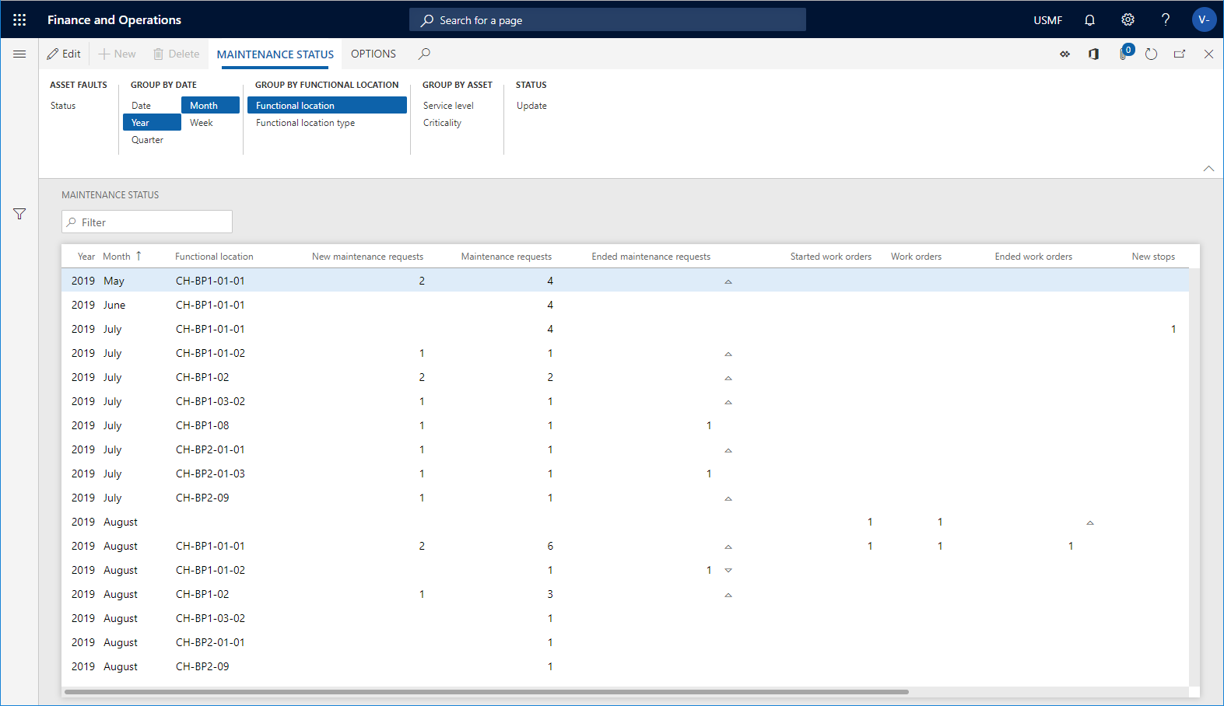1224x706 pixels.
Task: Open the personalization options diamond icon
Action: coord(1064,54)
